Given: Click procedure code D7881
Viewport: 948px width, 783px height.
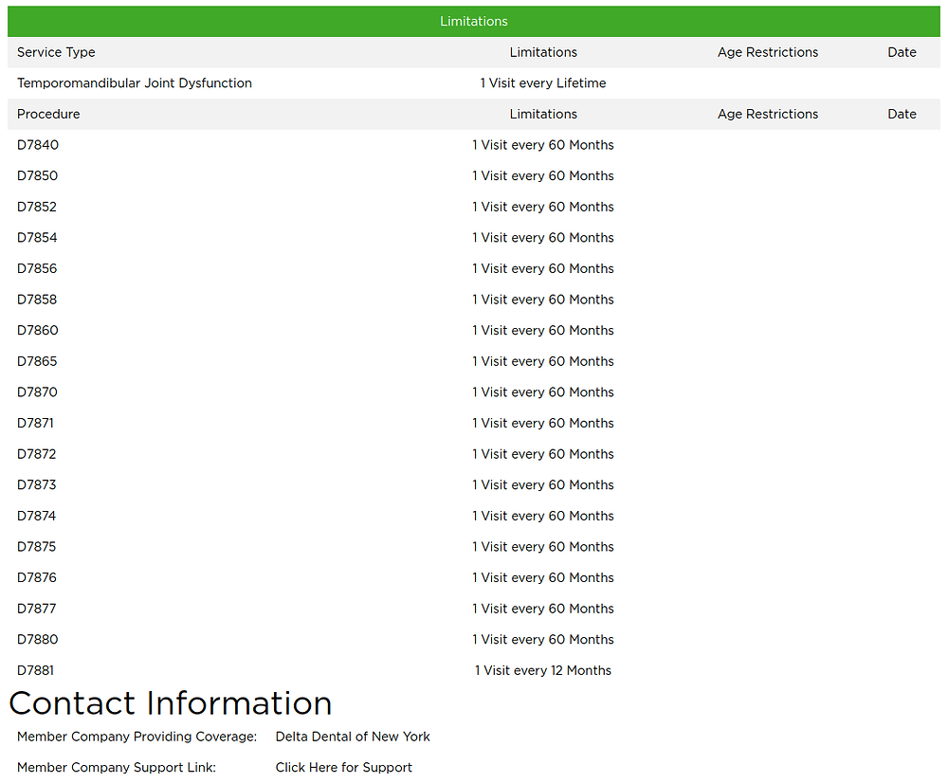Looking at the screenshot, I should [35, 670].
